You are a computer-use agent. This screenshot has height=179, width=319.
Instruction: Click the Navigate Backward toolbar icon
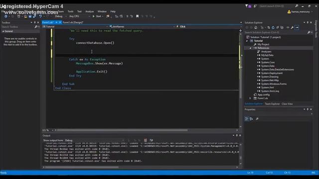click(6, 16)
